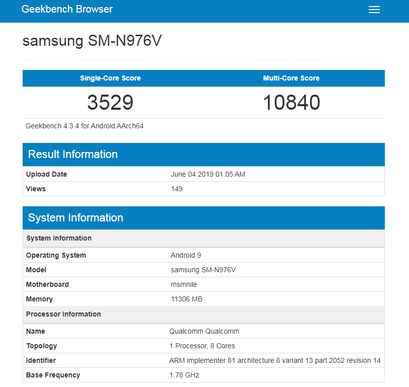Select single-core score value 3529

click(x=110, y=102)
